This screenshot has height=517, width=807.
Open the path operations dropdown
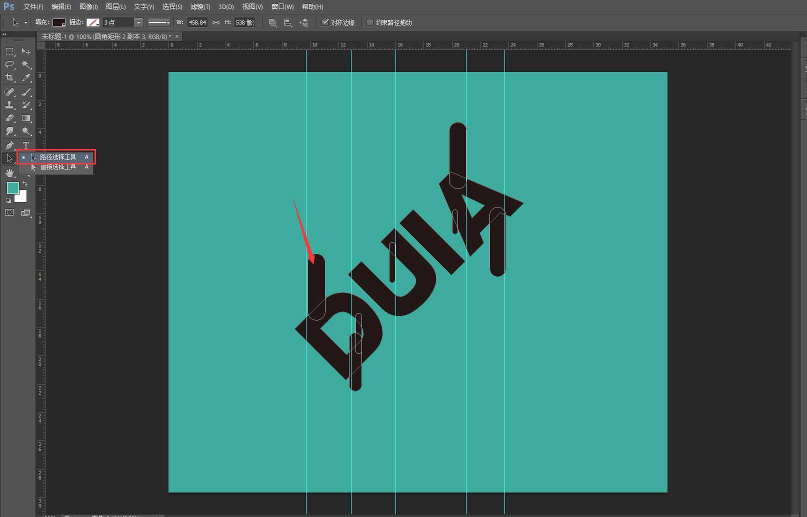click(272, 22)
